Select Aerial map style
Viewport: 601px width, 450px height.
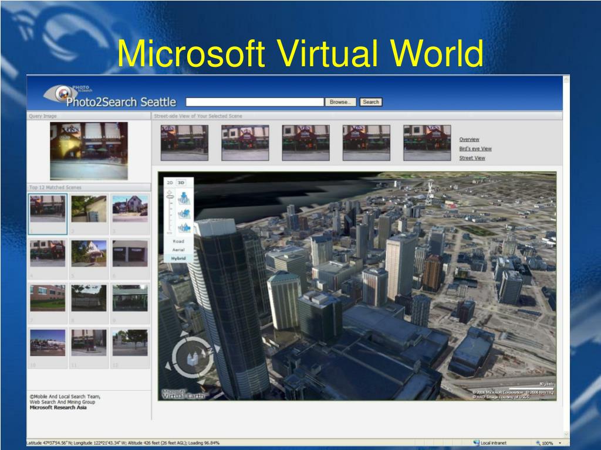[x=178, y=250]
